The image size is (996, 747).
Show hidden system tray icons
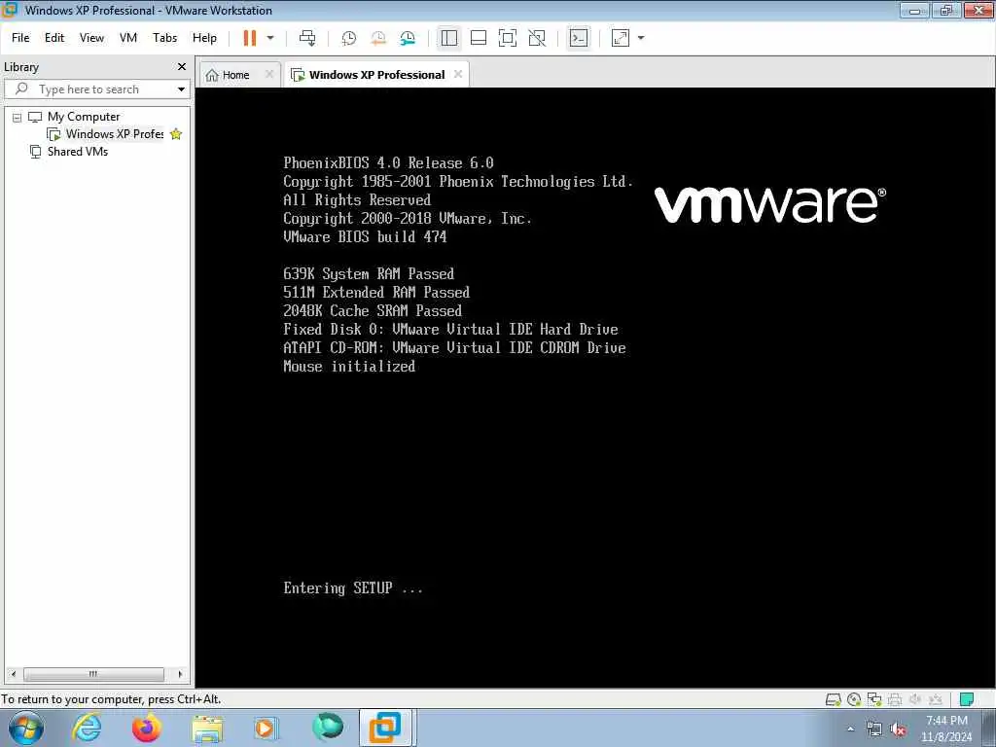click(850, 729)
